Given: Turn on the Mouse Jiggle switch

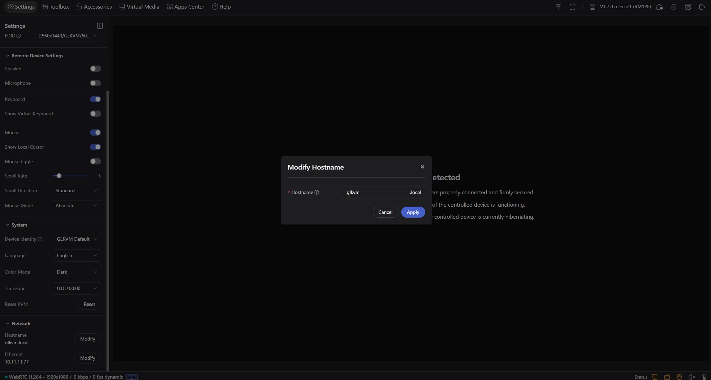Looking at the screenshot, I should (95, 161).
